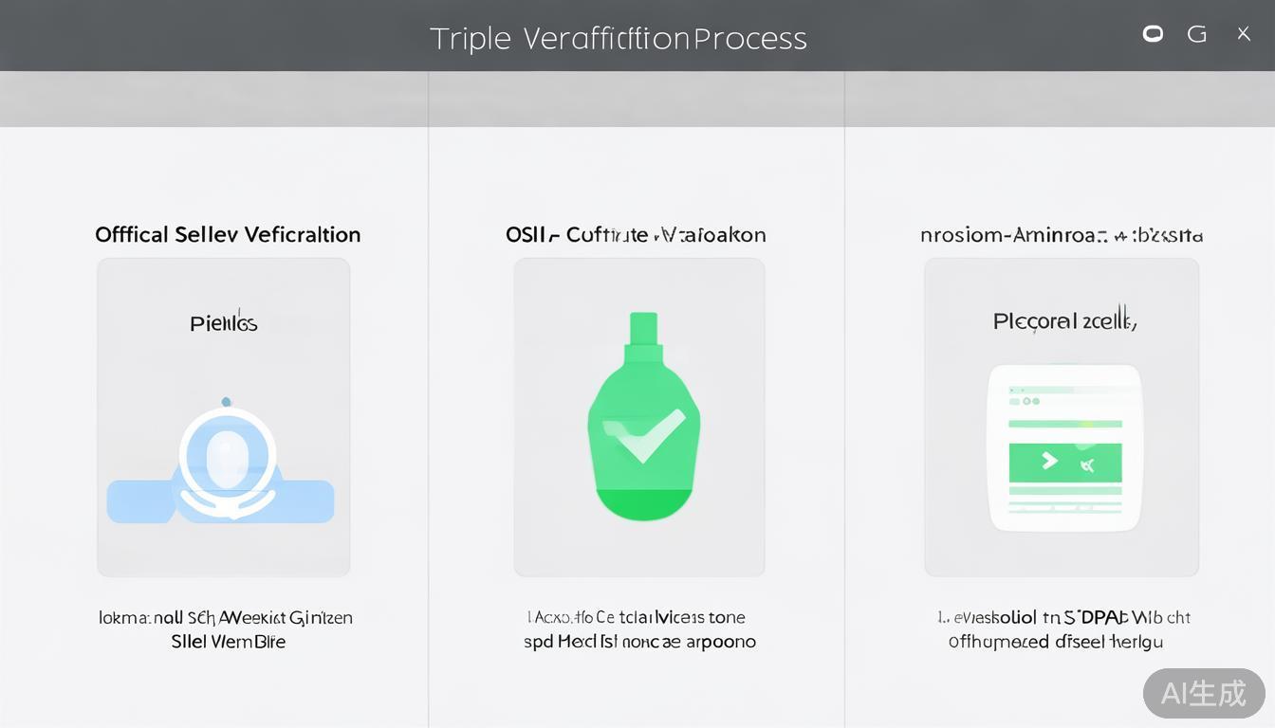Click the "Sllel VlemBlre" caption text
The image size is (1275, 728).
coord(228,642)
